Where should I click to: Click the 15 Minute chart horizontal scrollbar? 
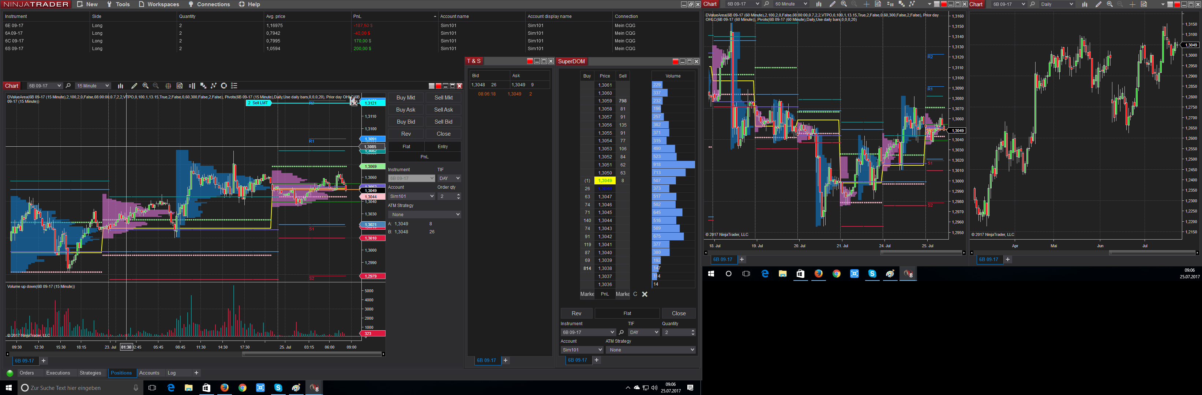(312, 354)
